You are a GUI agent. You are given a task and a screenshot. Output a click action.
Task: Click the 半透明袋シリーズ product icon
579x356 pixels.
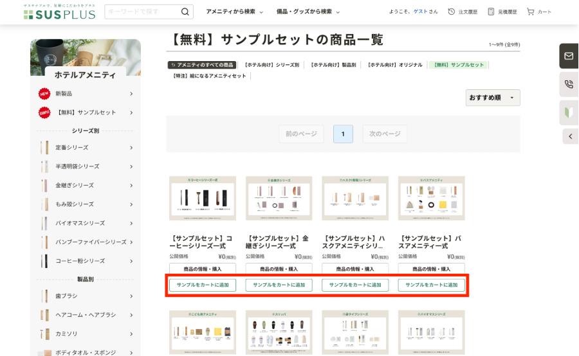tap(44, 166)
